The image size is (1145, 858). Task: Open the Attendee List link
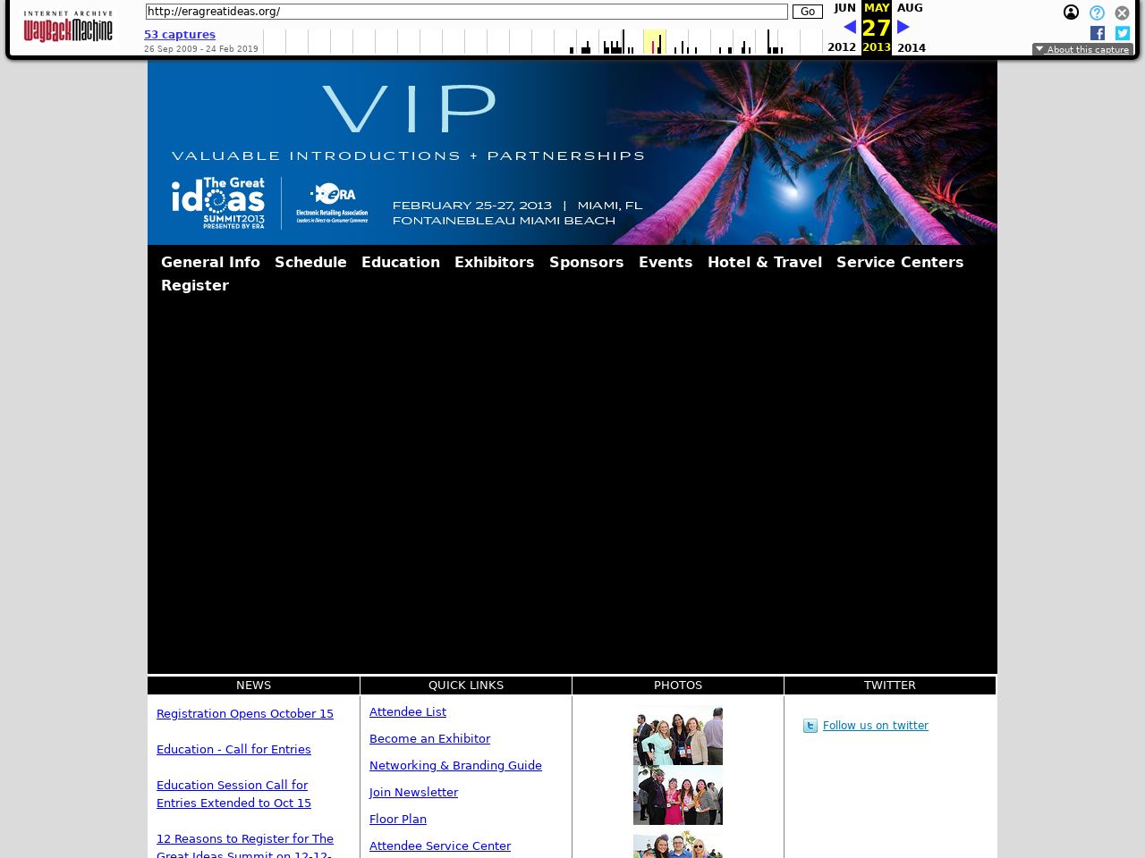point(408,711)
